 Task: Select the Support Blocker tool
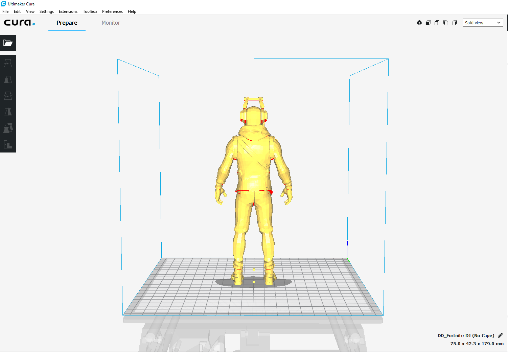8,144
